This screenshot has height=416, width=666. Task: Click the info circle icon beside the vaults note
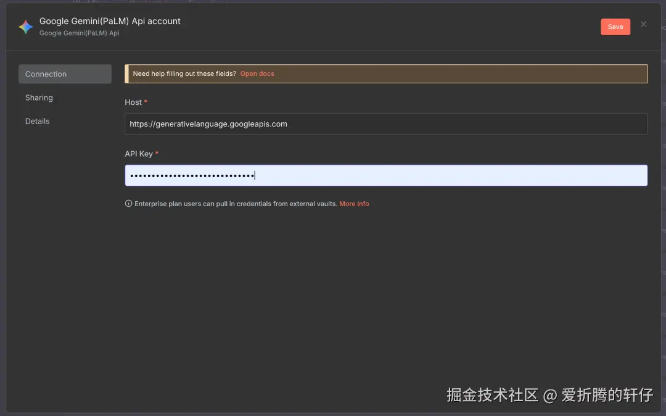[128, 204]
